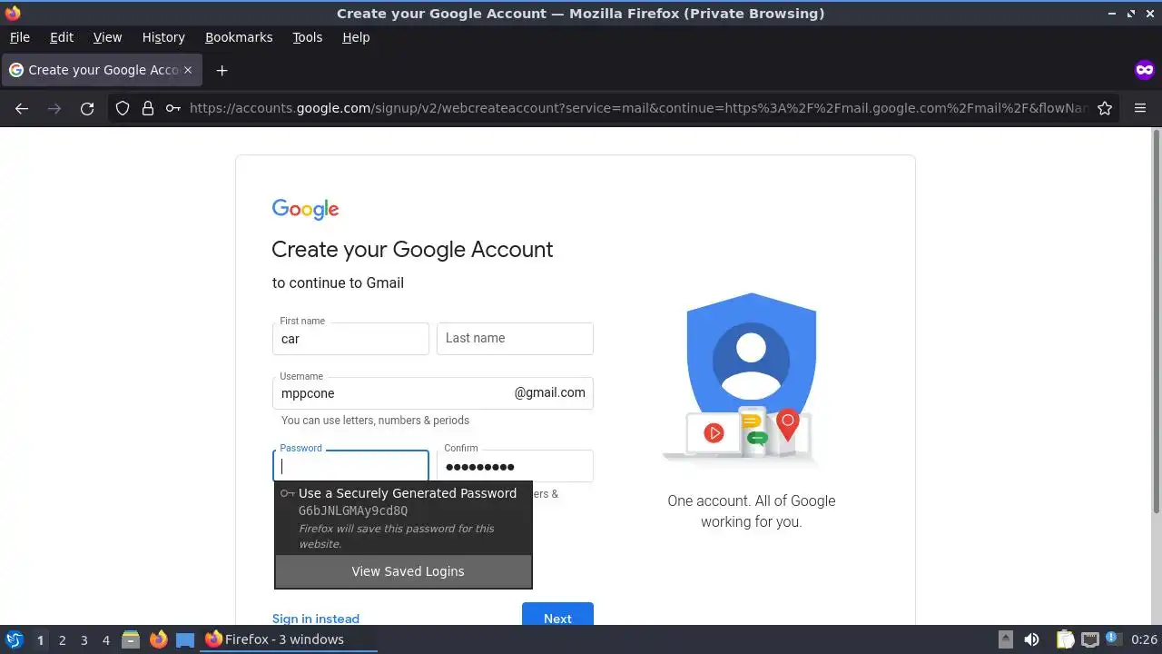Open the Help menu
Viewport: 1162px width, 654px height.
[356, 37]
